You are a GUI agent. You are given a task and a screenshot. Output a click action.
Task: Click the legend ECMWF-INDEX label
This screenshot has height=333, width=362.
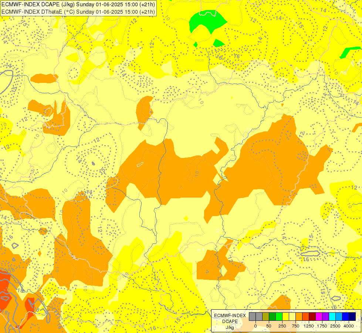pos(230,316)
